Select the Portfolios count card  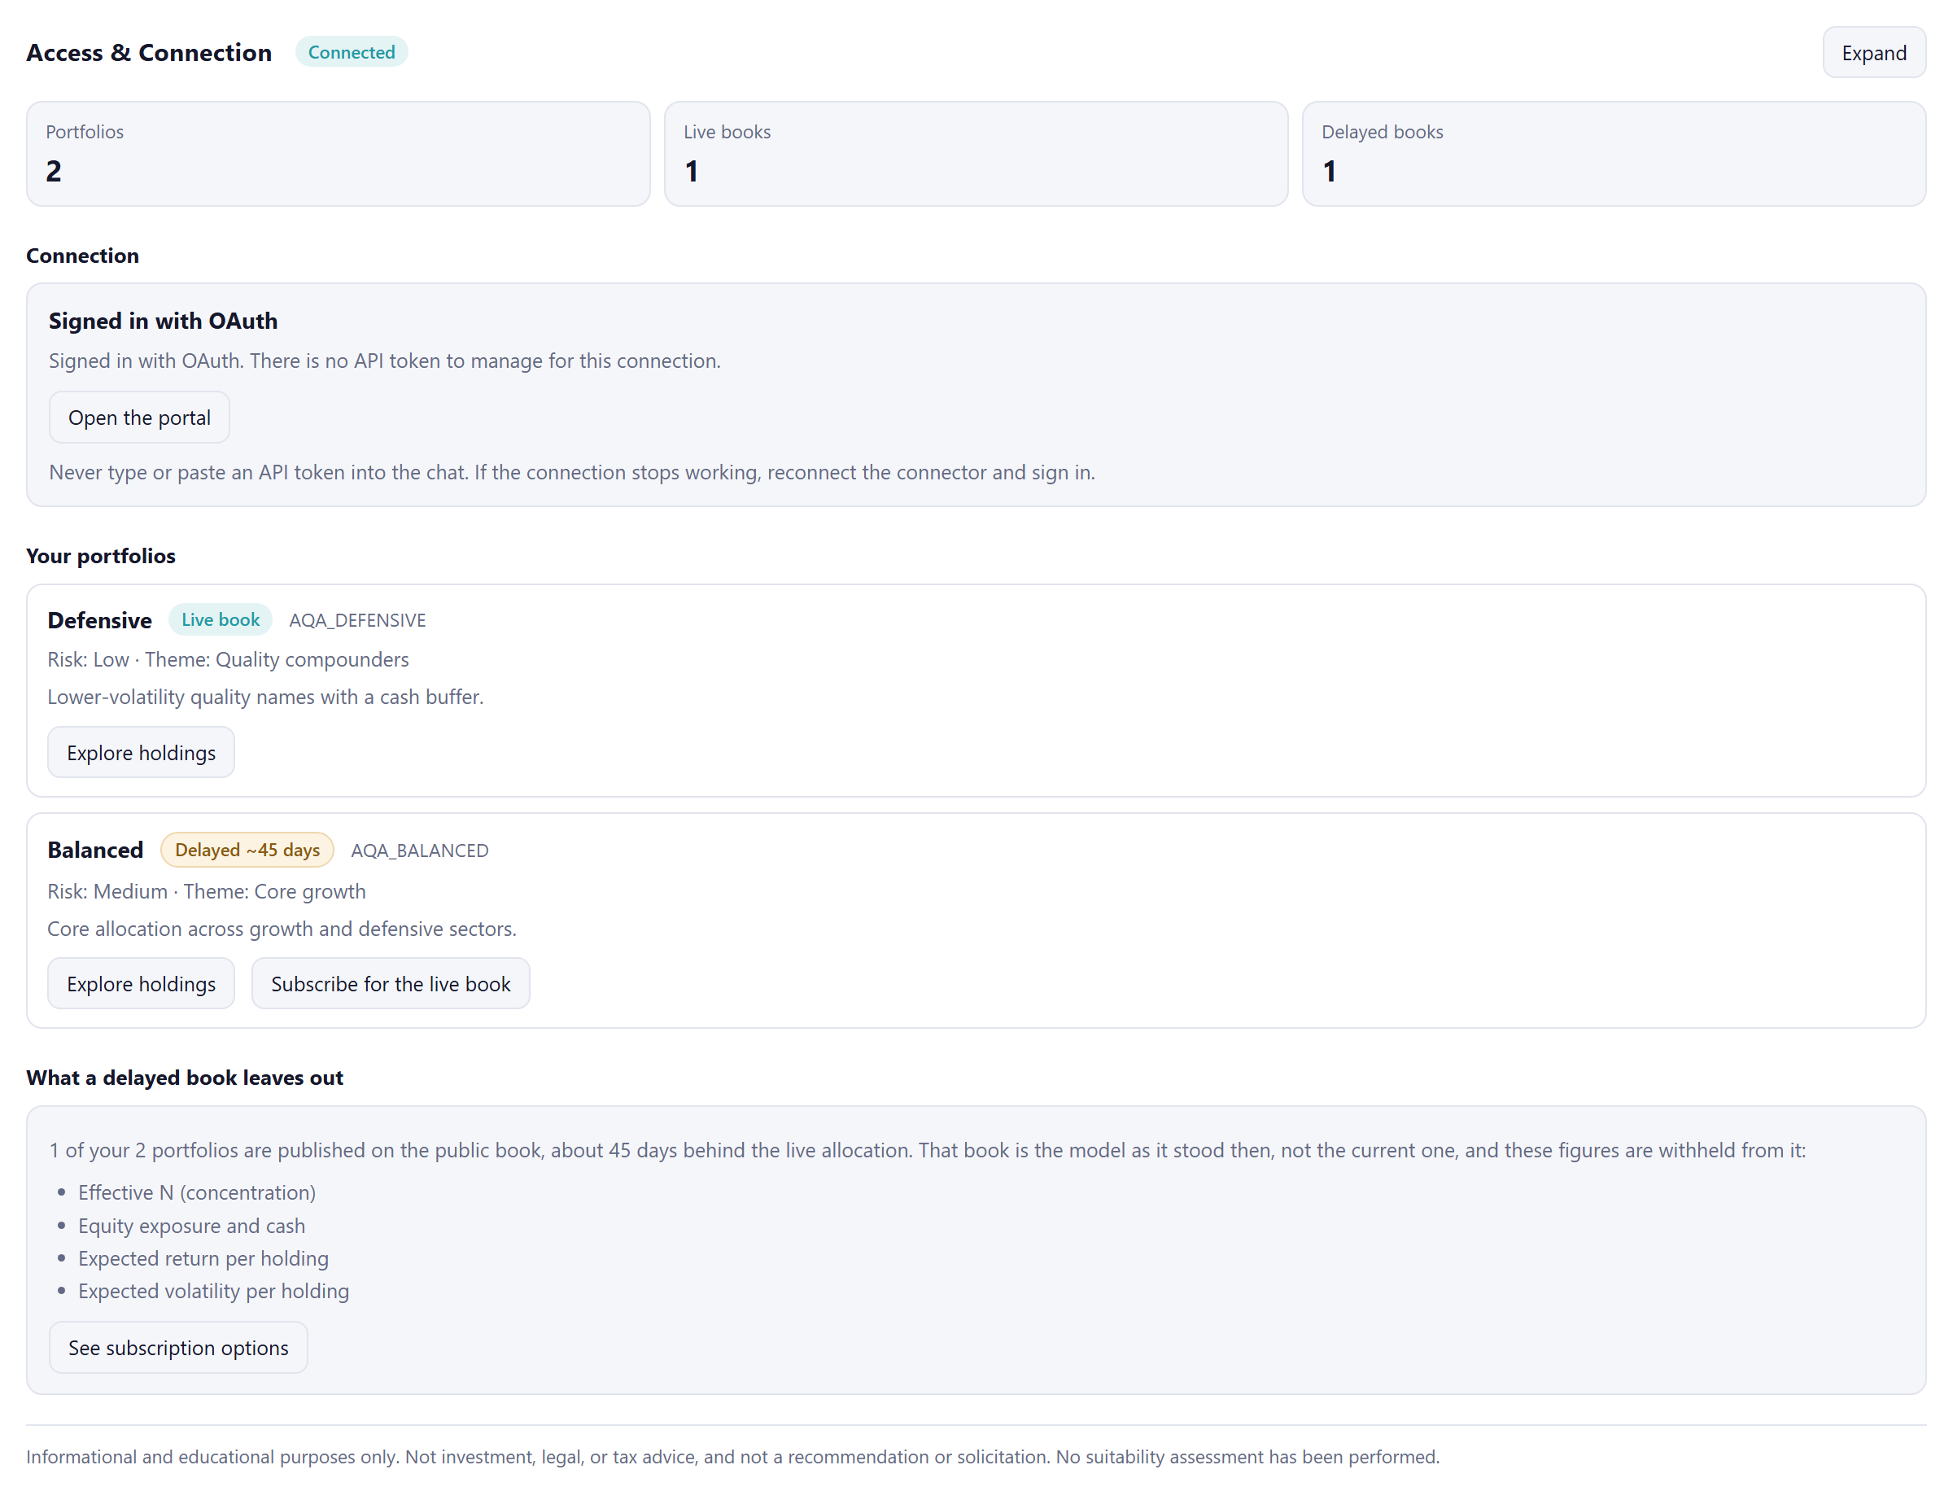[x=339, y=154]
